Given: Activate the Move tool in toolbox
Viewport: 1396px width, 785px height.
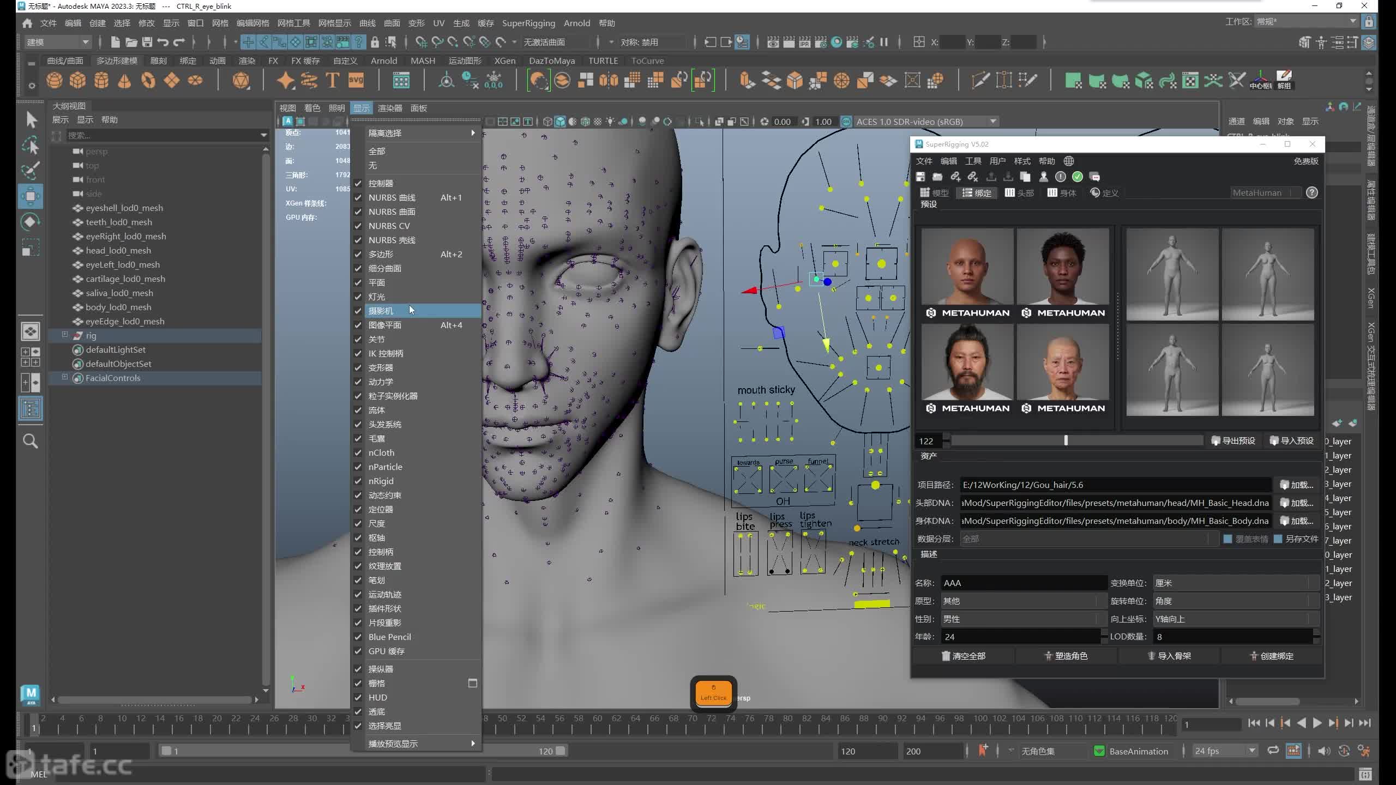Looking at the screenshot, I should coord(31,196).
